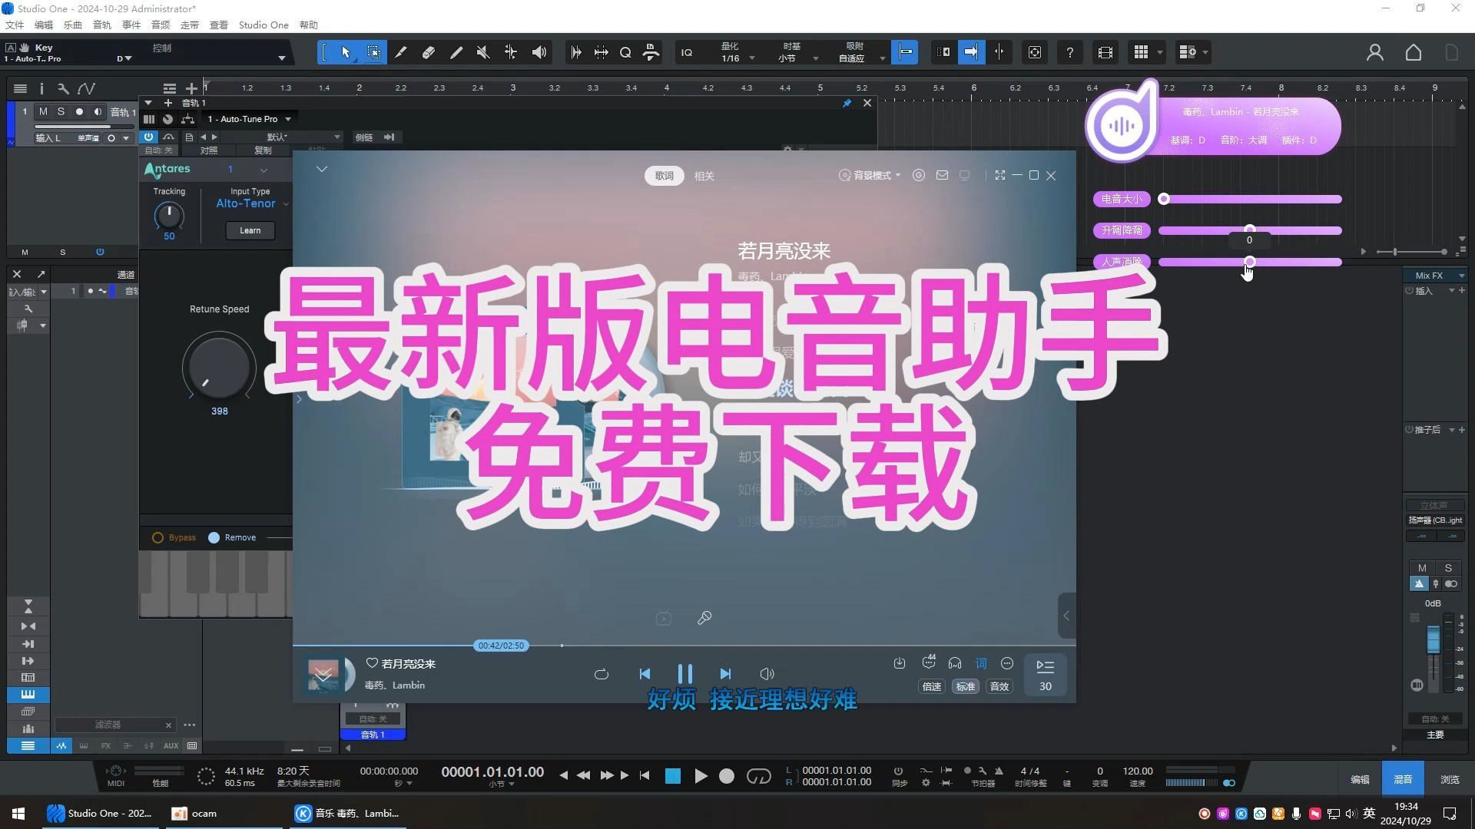This screenshot has width=1475, height=829.
Task: Click Learn button in Auto-Tune panel
Action: click(250, 230)
